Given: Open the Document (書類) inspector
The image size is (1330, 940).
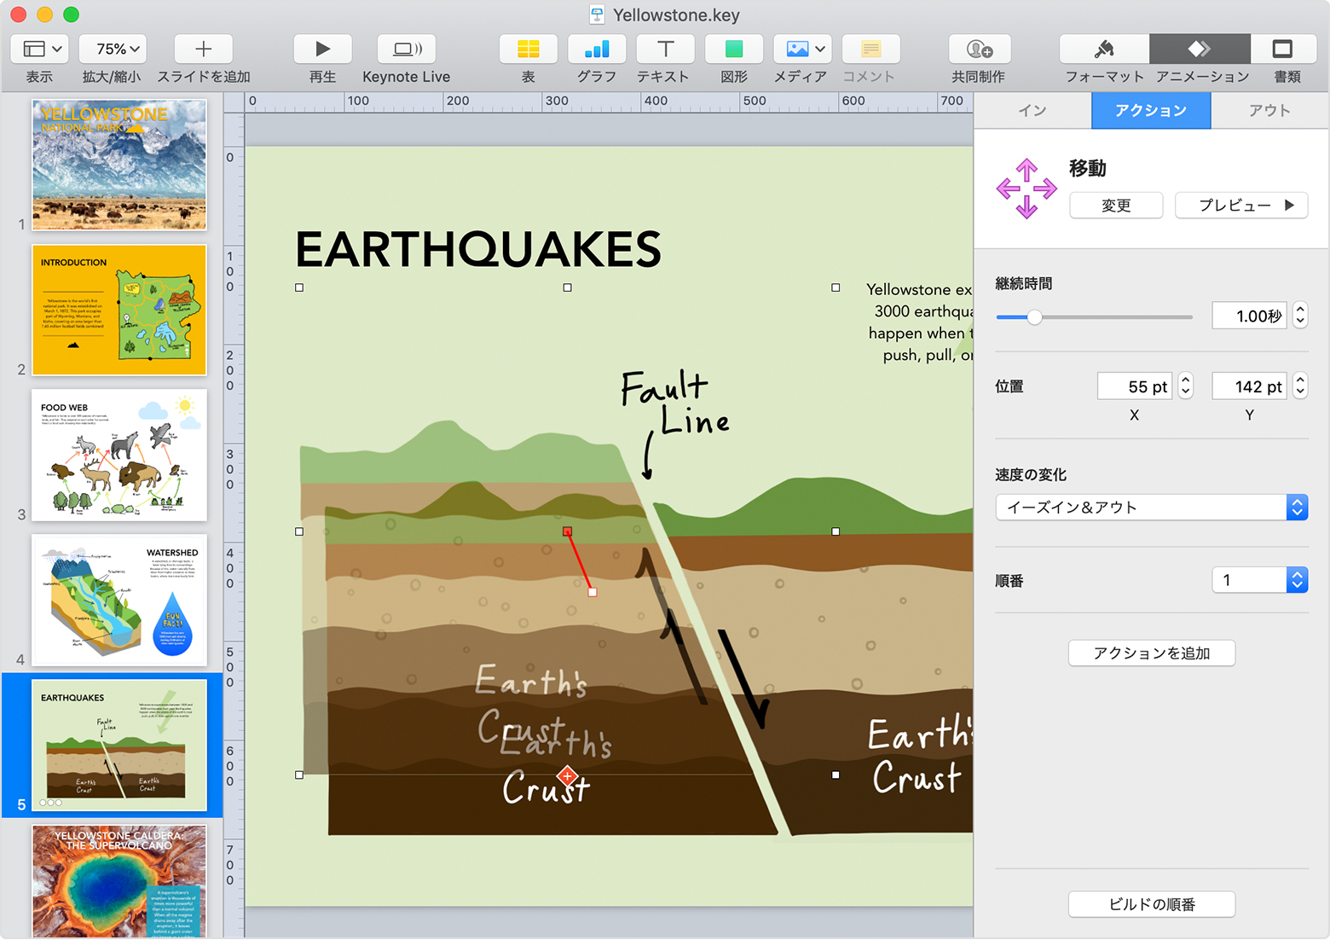Looking at the screenshot, I should pos(1283,49).
